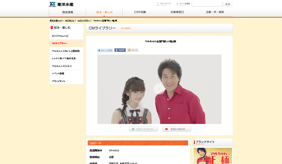Click the CMライブラリー breadcrumb link
Image resolution: width=282 pixels, height=164 pixels.
(x=84, y=20)
